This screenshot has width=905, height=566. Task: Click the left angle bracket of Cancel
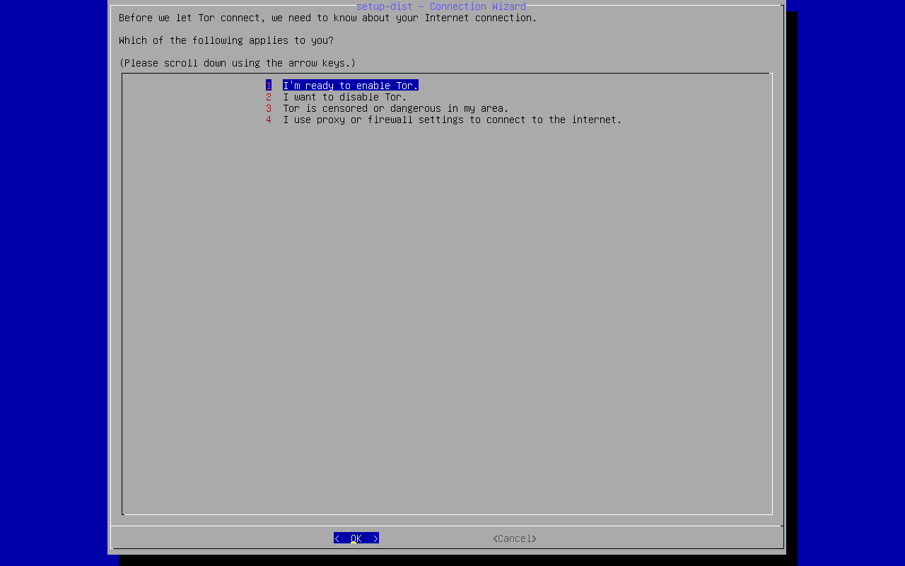pos(495,538)
